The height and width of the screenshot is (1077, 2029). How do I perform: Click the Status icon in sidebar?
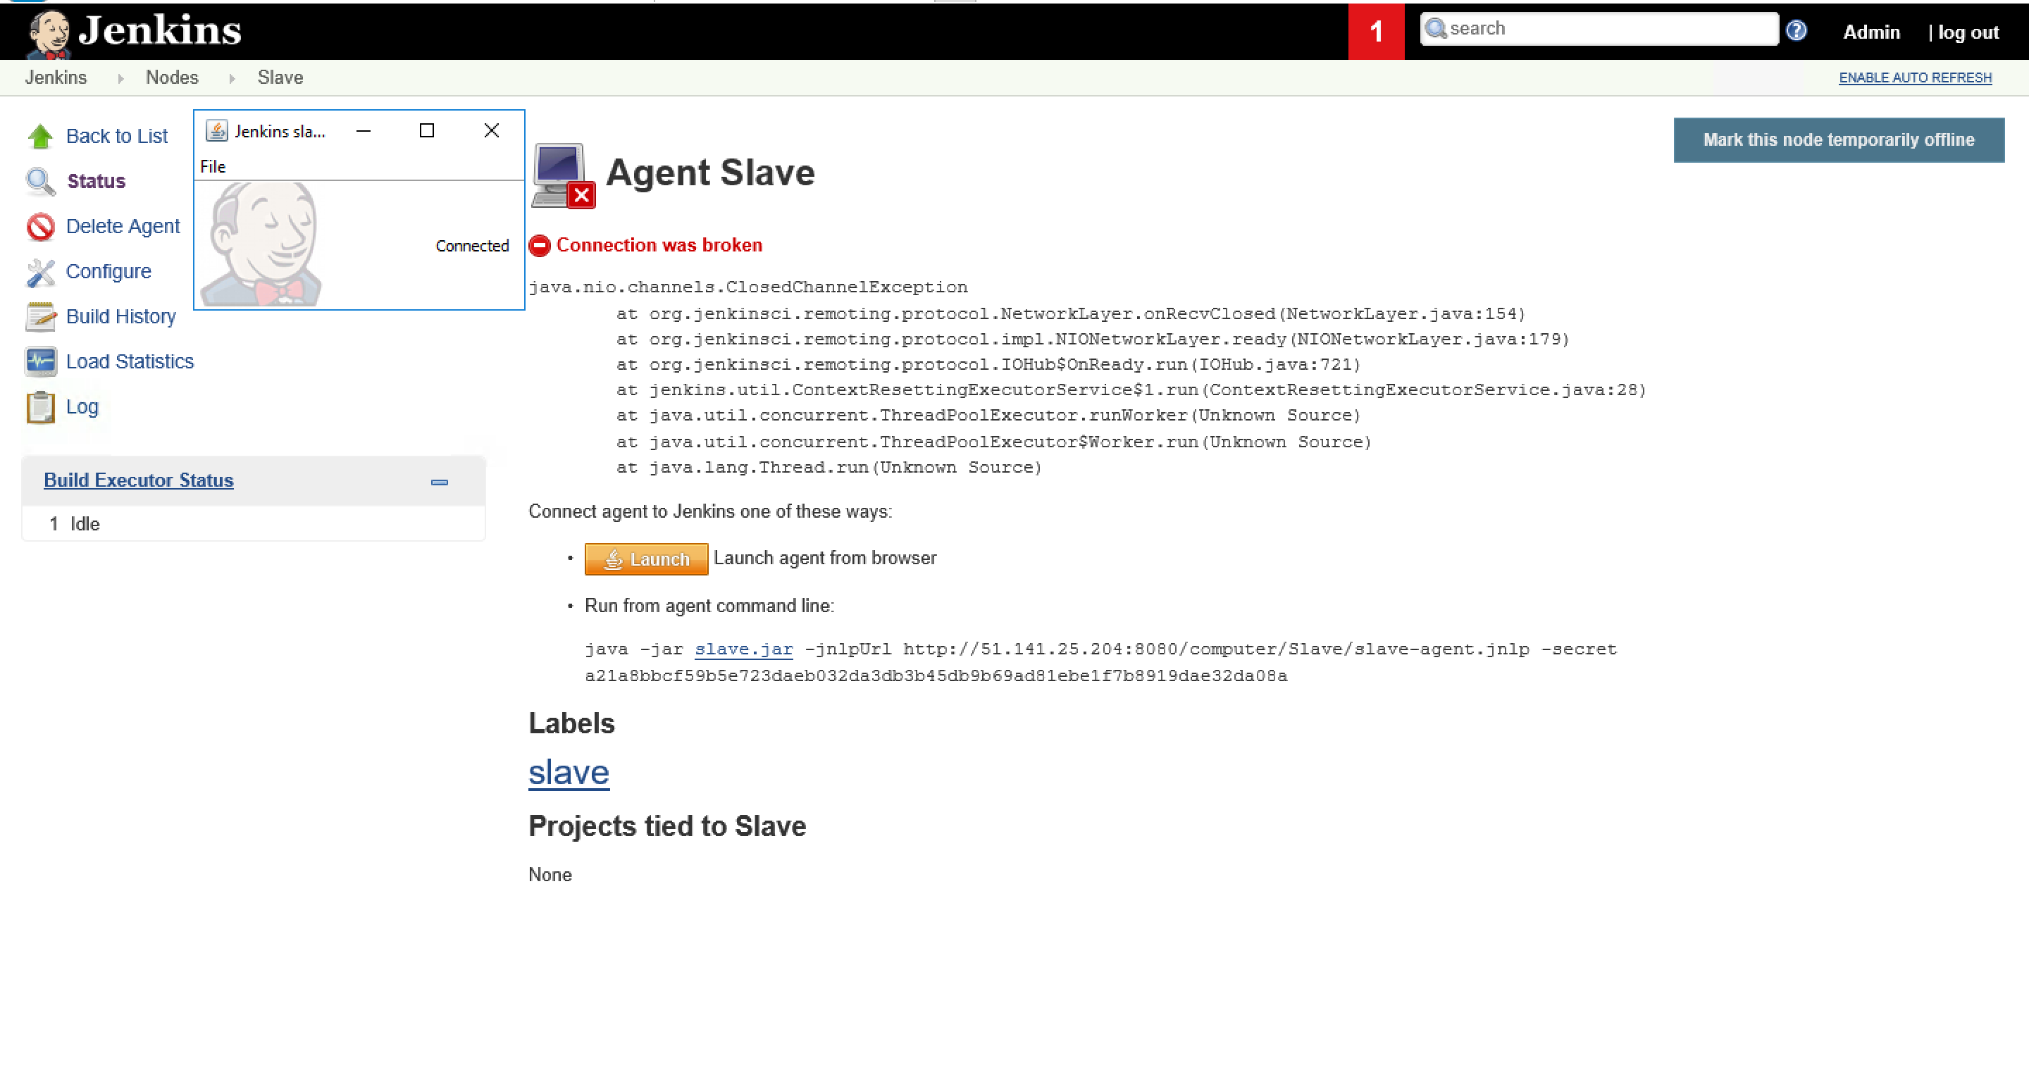(40, 181)
